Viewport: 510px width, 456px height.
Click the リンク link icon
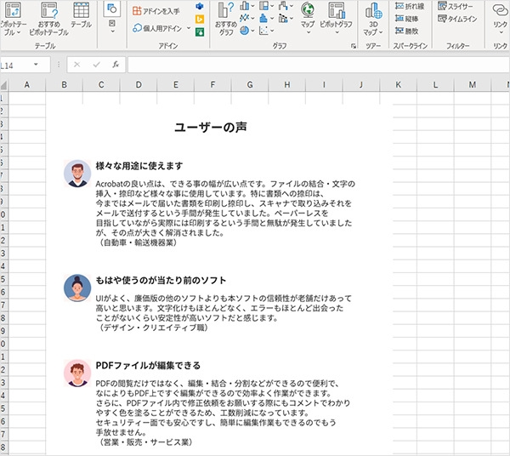pyautogui.click(x=500, y=10)
